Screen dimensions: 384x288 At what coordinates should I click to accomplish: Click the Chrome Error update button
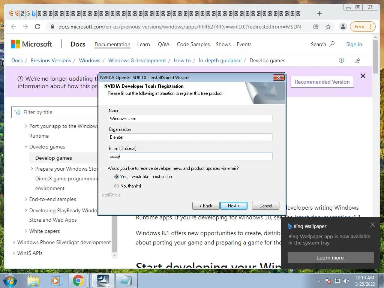coord(363,27)
